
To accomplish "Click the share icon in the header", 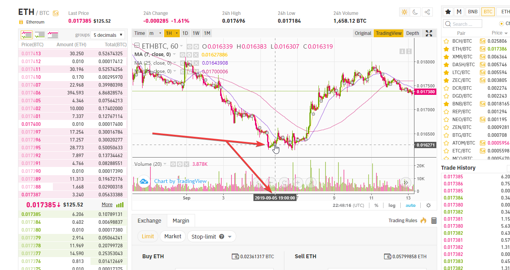I will (427, 12).
